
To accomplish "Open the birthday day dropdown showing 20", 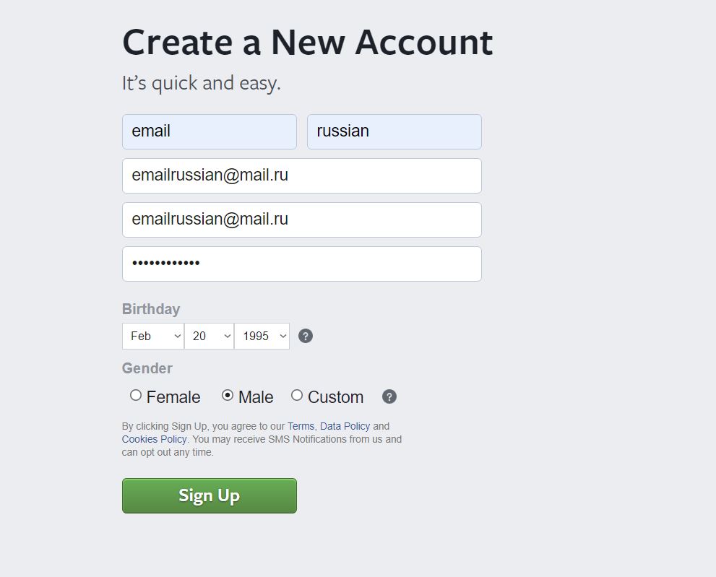I will [x=209, y=336].
